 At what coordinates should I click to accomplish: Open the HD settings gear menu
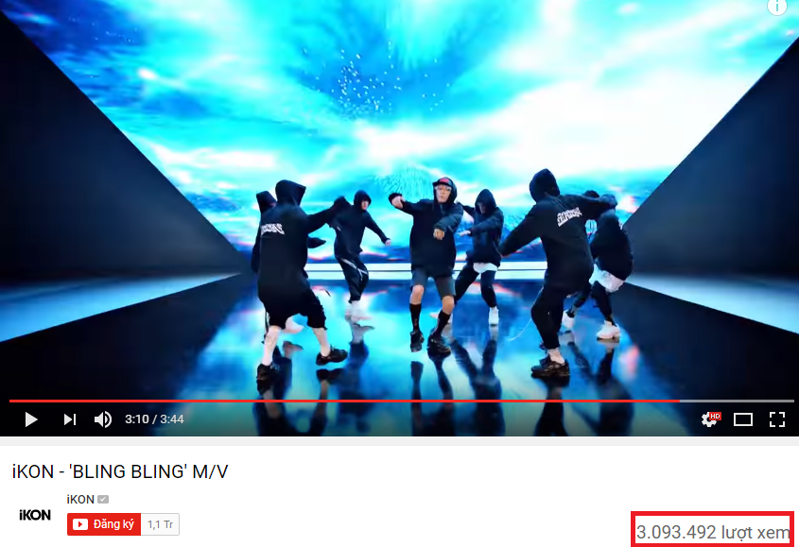[710, 419]
